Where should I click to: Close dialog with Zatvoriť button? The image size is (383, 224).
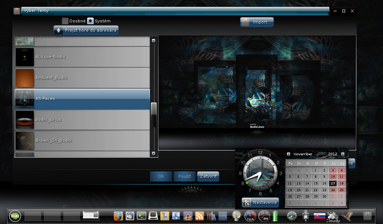208,176
